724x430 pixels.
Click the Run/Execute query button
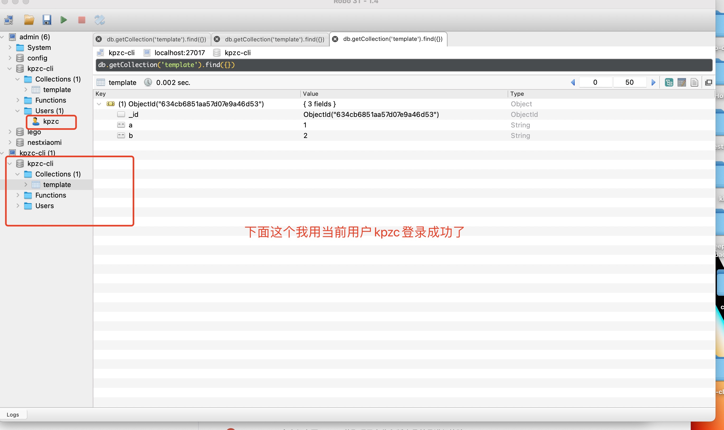point(64,20)
